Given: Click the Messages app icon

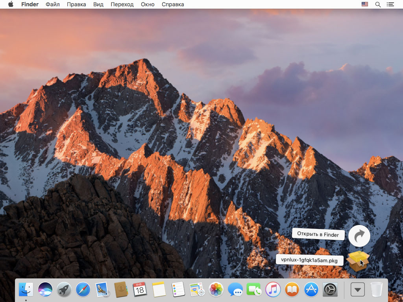Looking at the screenshot, I should coord(235,290).
